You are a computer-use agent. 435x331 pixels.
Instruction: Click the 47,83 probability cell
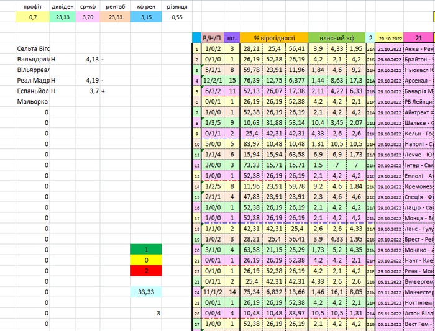[251, 197]
